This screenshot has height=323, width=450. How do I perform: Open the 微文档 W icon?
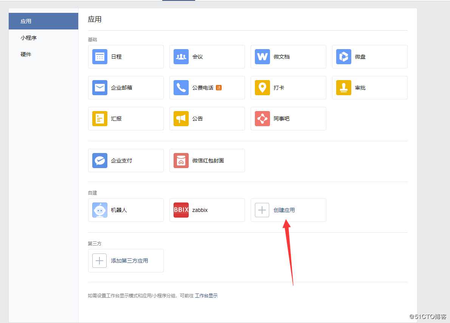tap(262, 56)
